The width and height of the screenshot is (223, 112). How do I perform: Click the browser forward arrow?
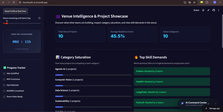[8, 2]
